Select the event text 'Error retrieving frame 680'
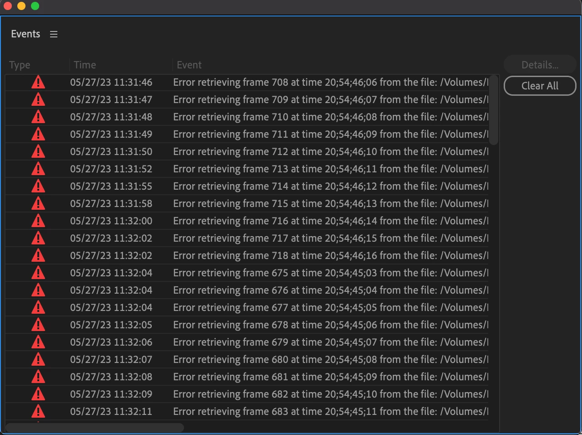Screen dimensions: 582x435 pos(231,360)
